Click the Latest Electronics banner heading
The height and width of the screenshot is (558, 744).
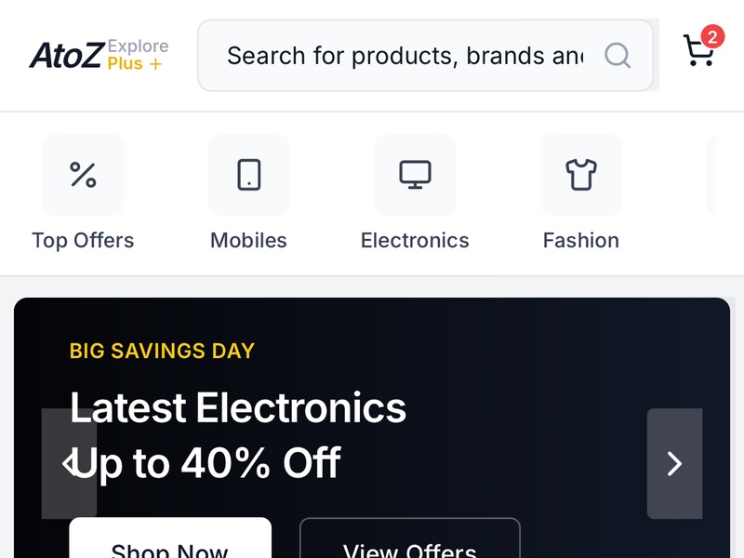238,408
